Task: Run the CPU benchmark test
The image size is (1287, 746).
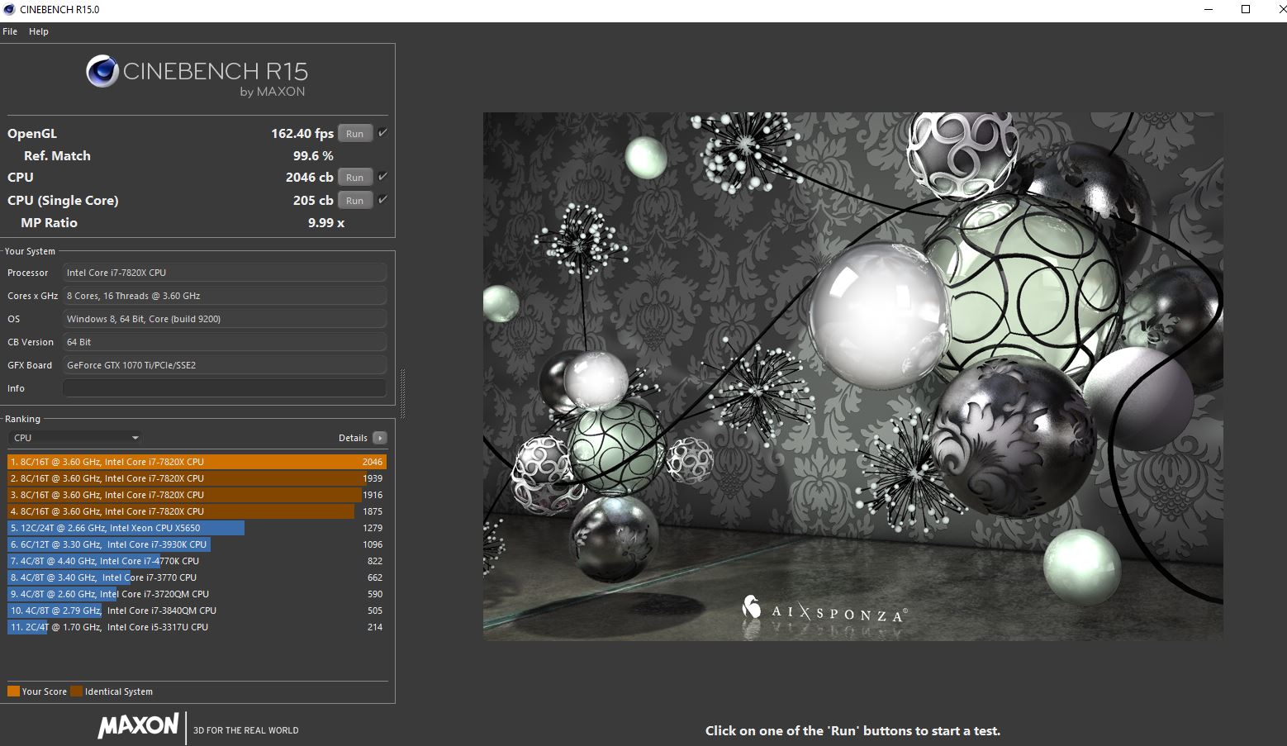Action: 354,177
